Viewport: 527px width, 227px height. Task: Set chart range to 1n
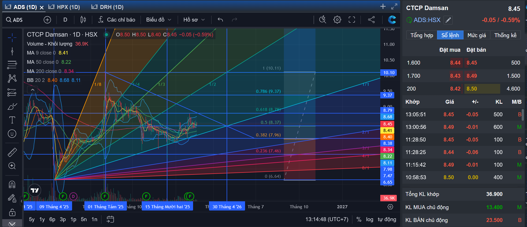[94, 219]
